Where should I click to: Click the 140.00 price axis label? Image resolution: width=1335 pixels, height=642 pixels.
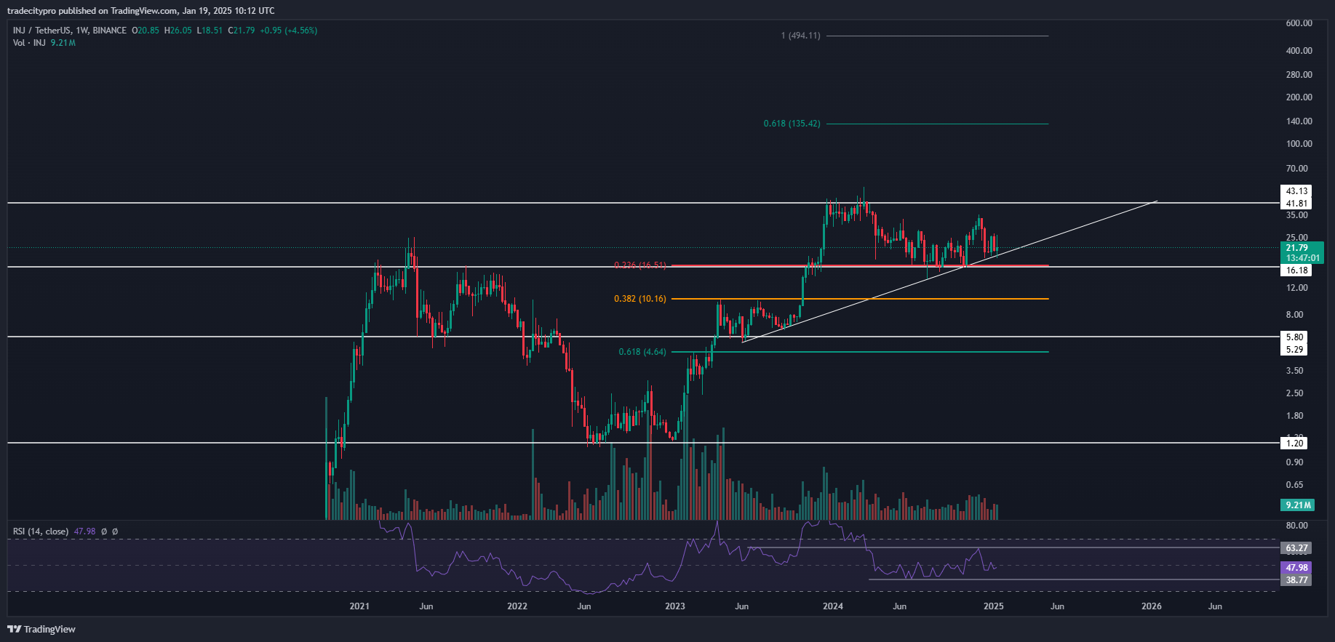[1299, 121]
